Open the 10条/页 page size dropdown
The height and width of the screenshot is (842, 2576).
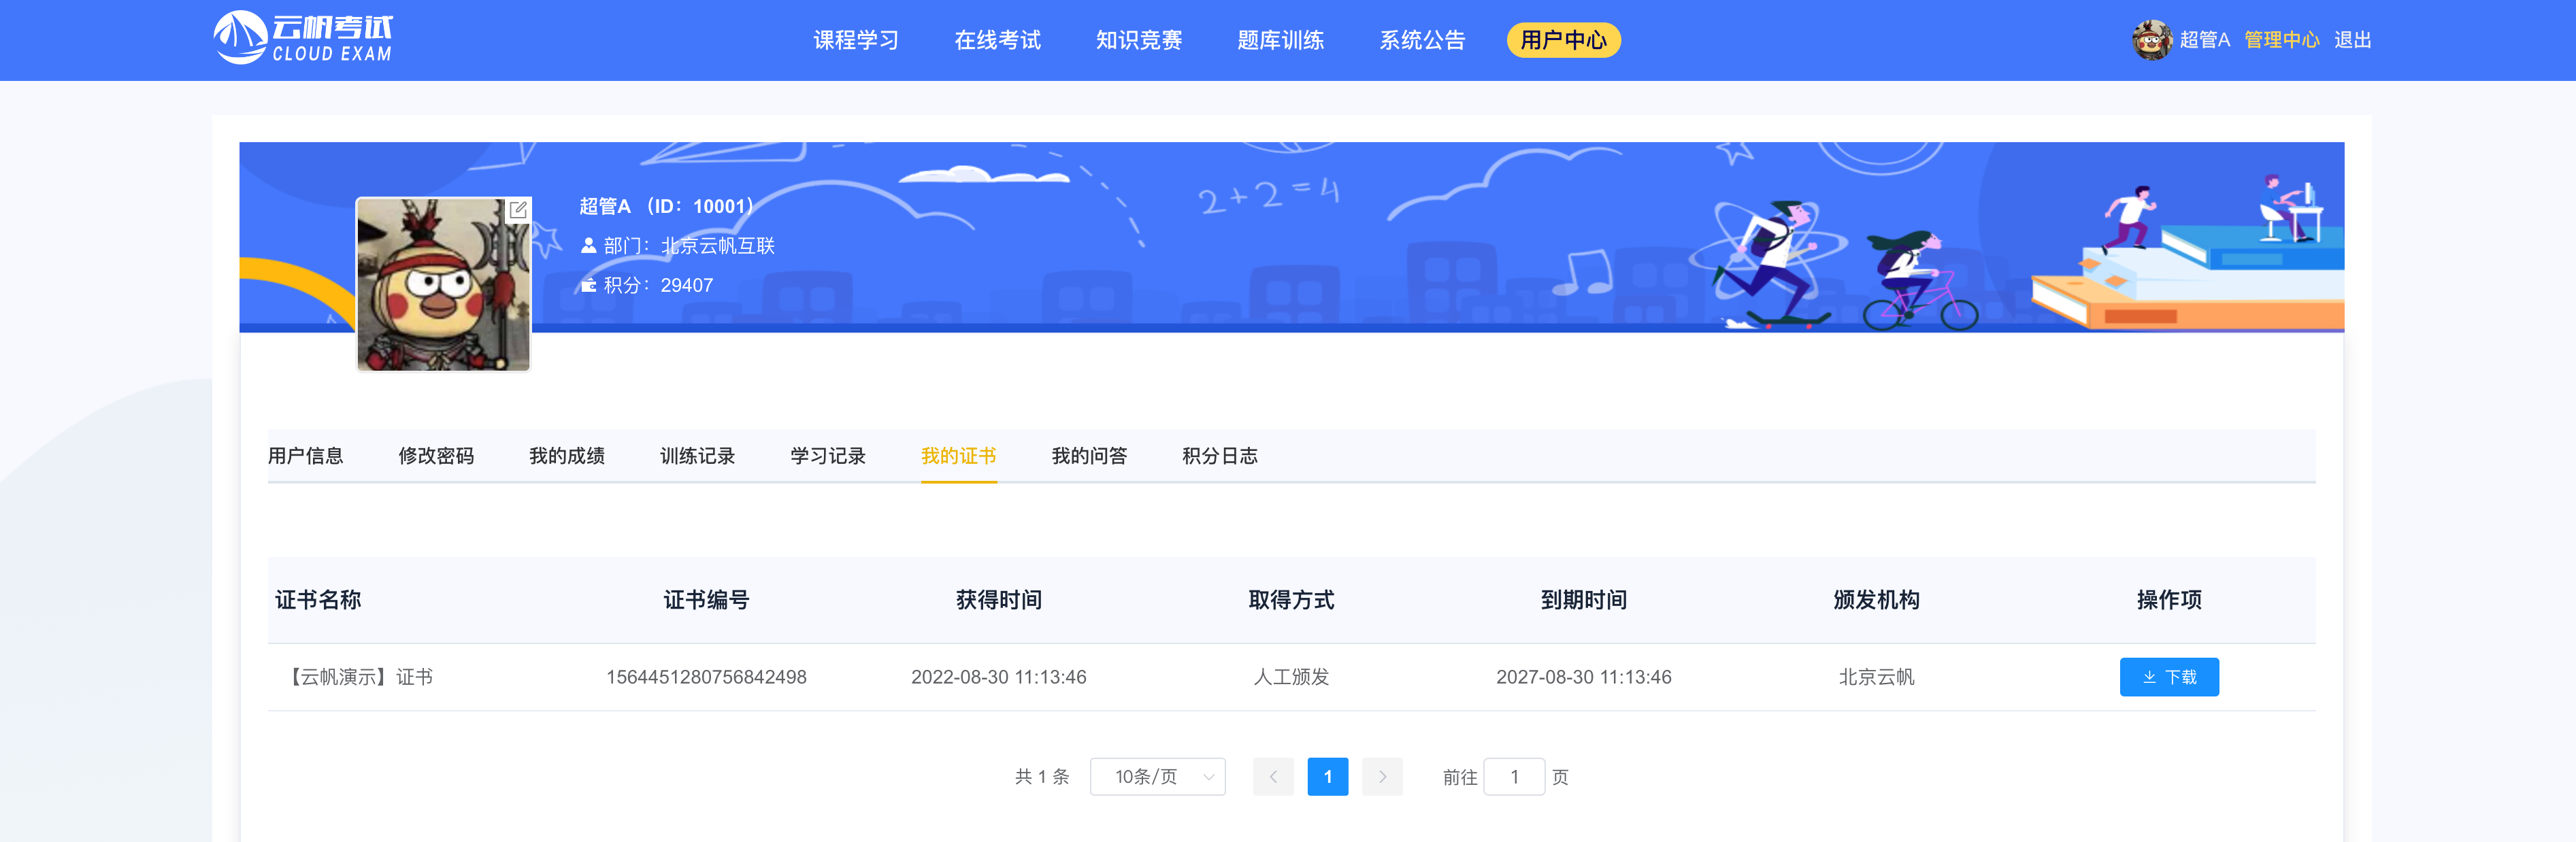pos(1157,777)
